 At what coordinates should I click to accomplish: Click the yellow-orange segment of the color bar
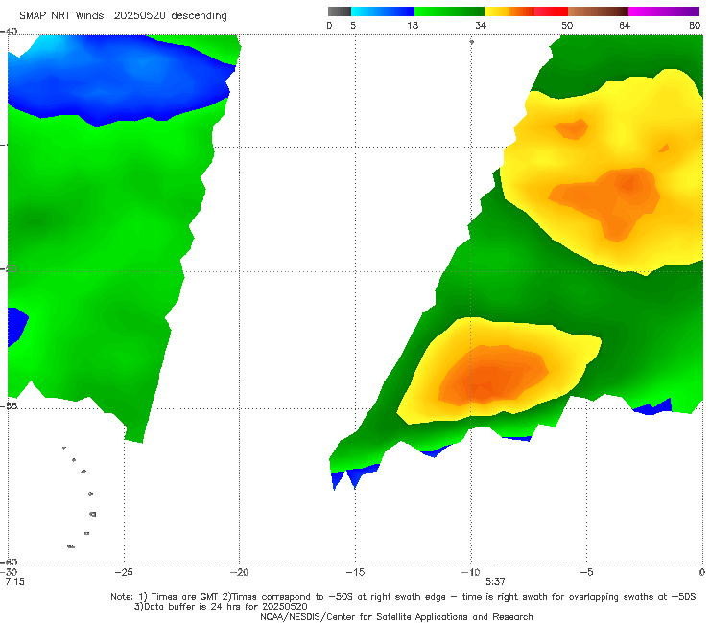point(509,12)
